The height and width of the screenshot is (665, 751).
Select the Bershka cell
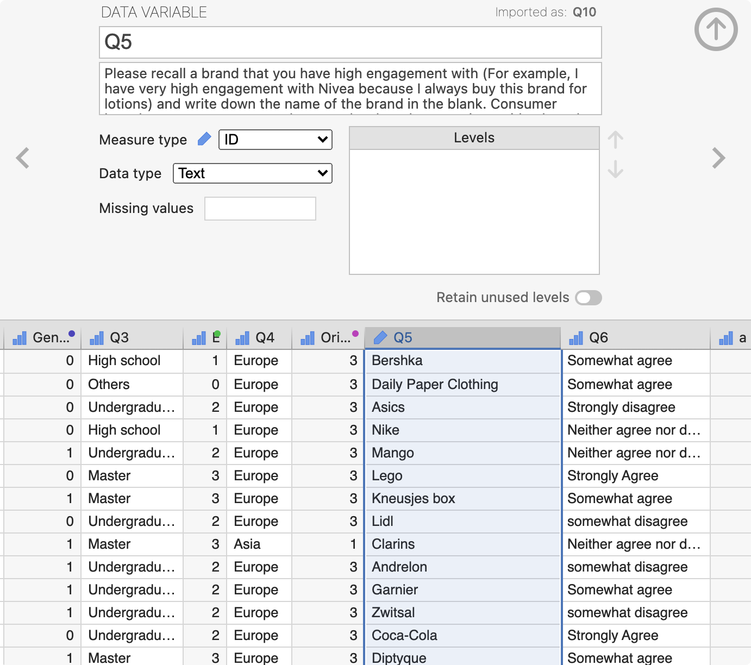click(462, 361)
